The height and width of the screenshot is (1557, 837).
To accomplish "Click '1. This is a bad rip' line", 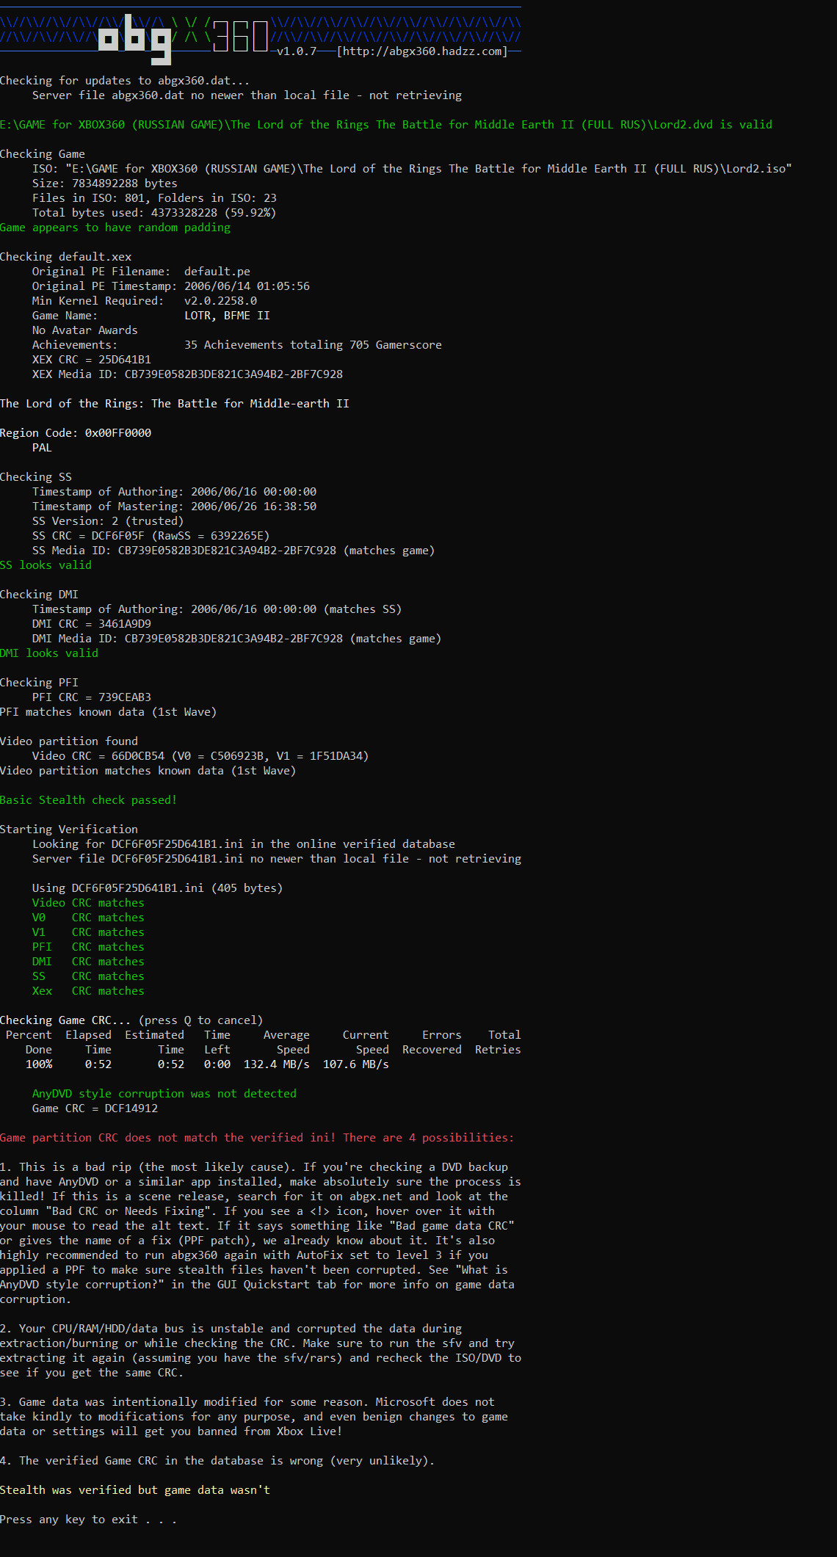I will coord(254,1167).
